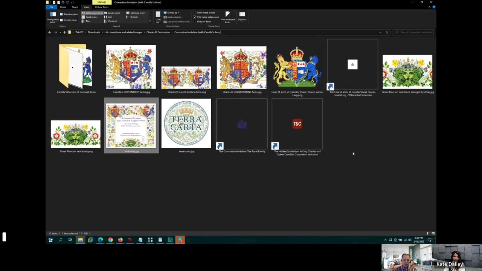Select Green Man enlarged by other.jpg
The width and height of the screenshot is (482, 271).
click(x=408, y=72)
